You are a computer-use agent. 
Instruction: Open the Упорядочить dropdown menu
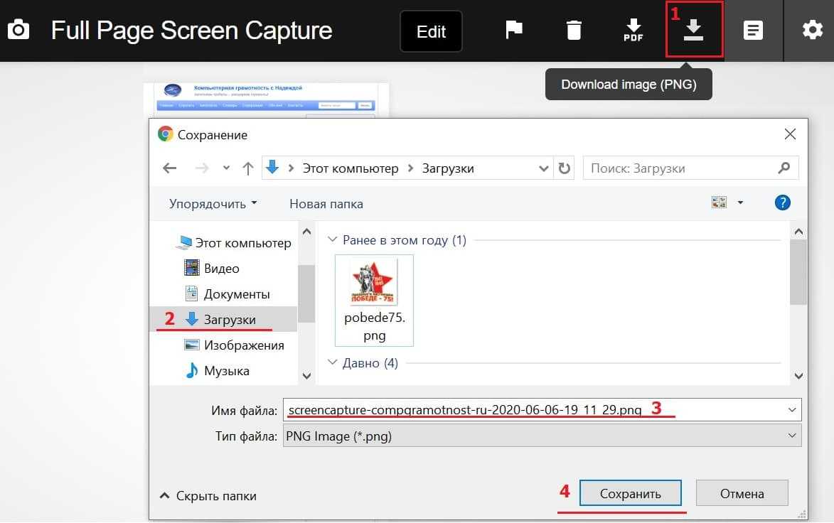[213, 204]
